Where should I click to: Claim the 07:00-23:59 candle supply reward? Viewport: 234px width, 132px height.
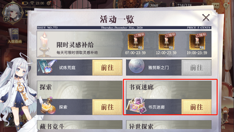135,42
